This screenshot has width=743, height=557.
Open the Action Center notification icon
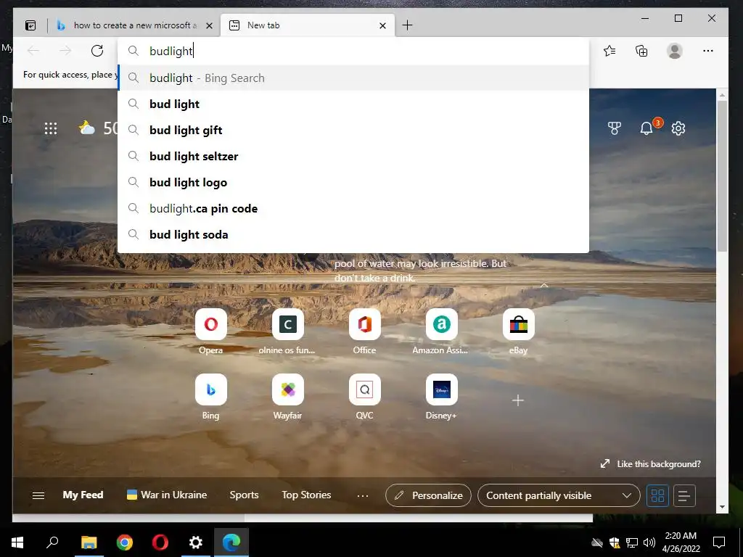click(x=719, y=542)
